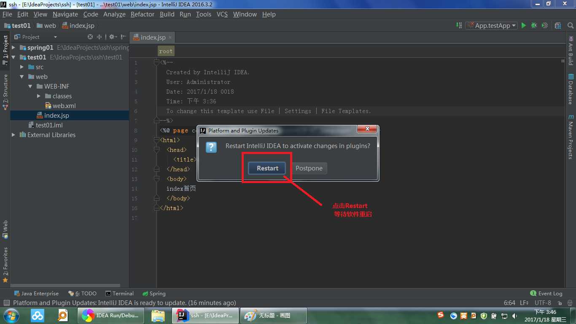
Task: Close the index.jsp editor tab
Action: (170, 37)
